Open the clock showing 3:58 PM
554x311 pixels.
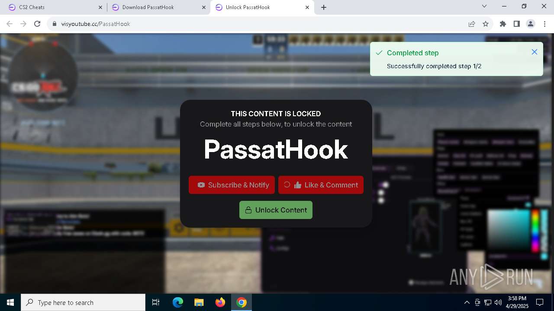point(517,302)
